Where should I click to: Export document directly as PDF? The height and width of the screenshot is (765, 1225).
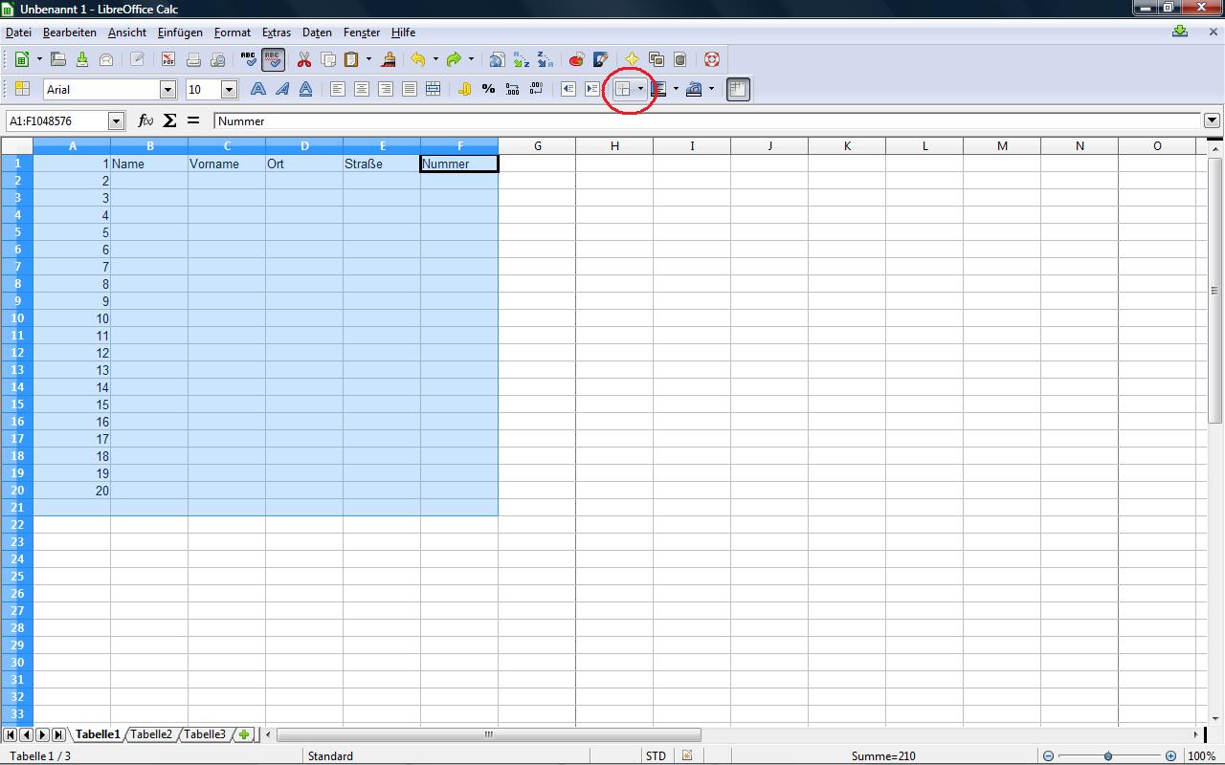click(x=168, y=59)
